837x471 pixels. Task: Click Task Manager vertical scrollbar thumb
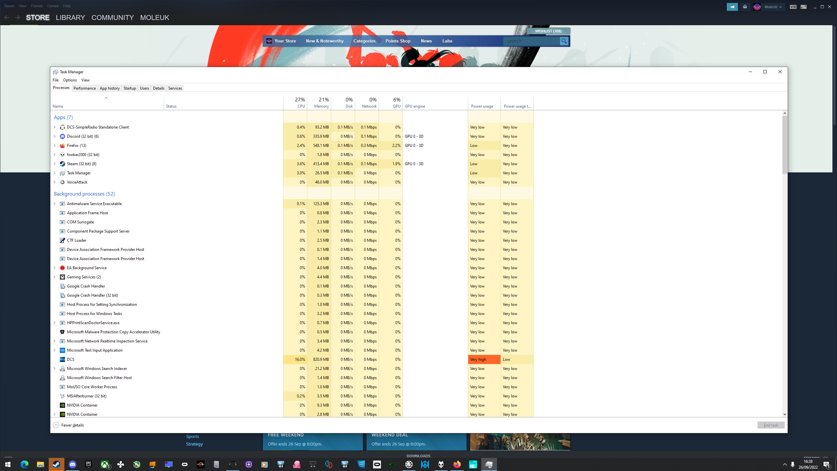[785, 145]
